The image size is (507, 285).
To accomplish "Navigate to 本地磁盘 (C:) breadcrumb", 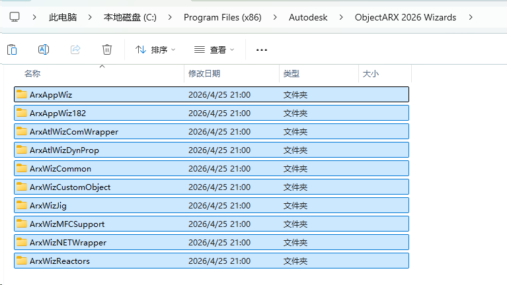I will [x=130, y=17].
